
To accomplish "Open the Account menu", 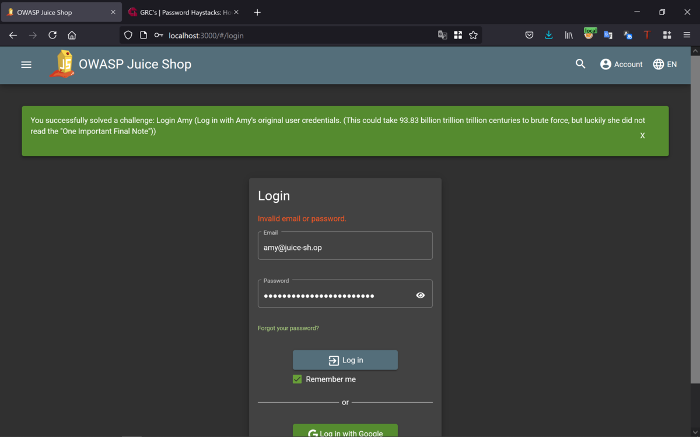I will point(621,64).
